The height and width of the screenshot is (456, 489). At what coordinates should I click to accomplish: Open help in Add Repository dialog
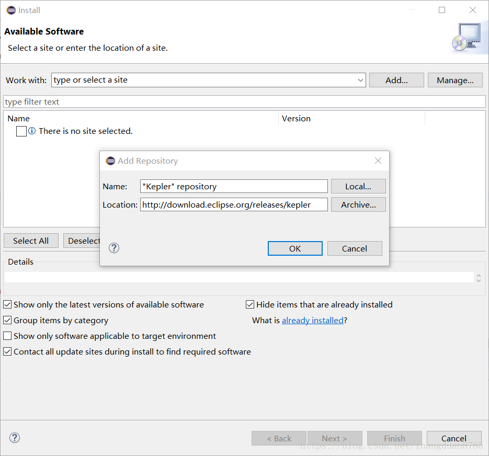[x=114, y=248]
